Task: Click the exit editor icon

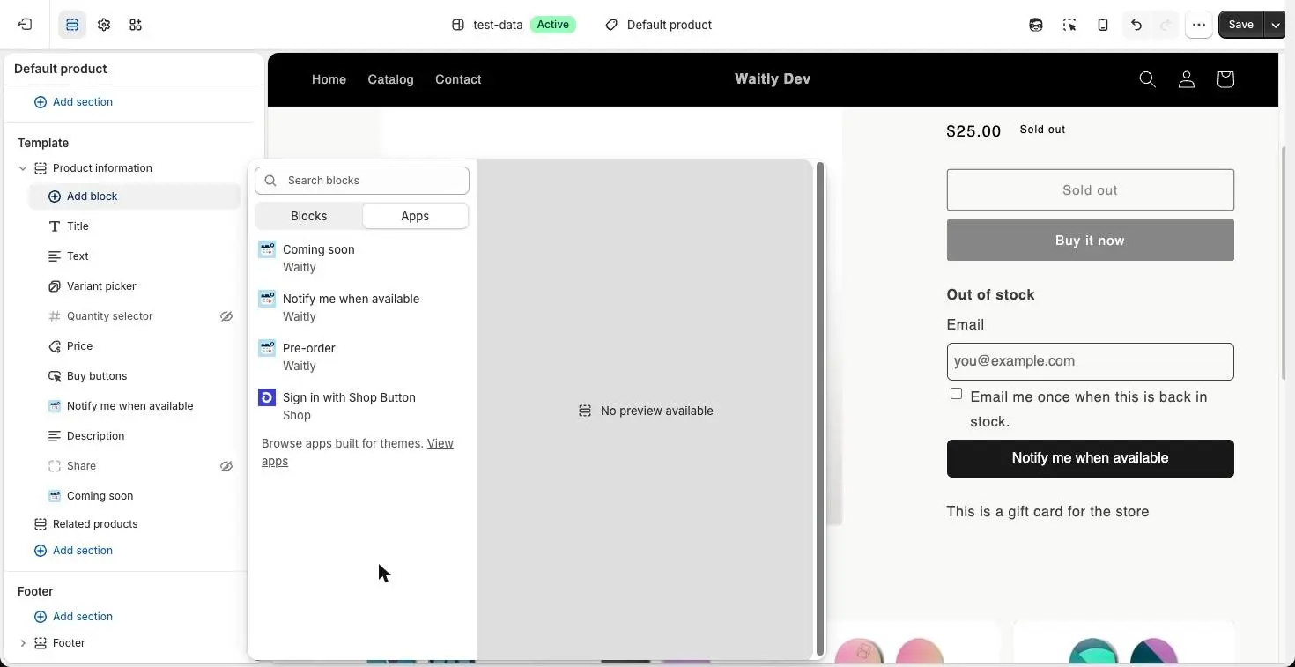Action: (25, 25)
